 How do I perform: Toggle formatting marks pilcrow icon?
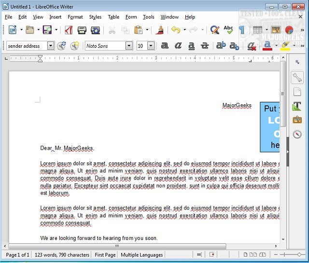[x=241, y=30]
